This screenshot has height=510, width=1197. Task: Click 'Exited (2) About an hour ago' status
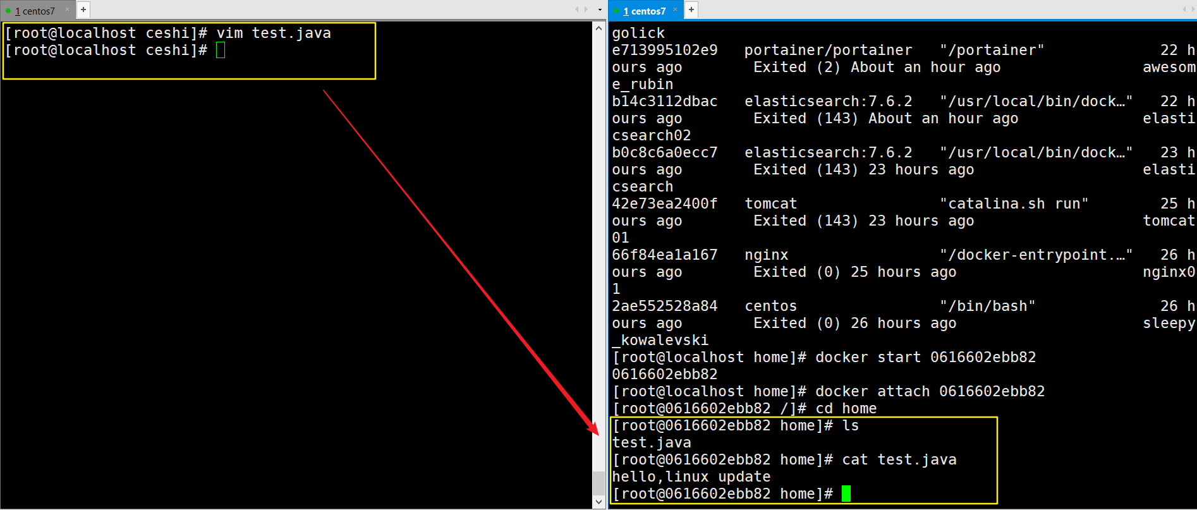(x=877, y=67)
